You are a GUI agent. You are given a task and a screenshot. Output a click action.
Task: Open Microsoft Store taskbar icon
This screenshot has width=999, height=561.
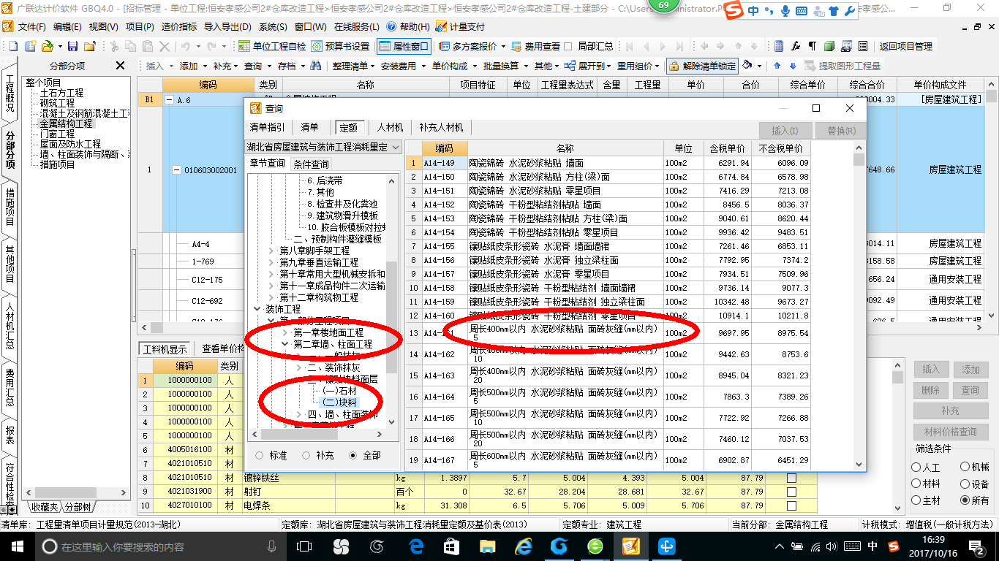[x=451, y=546]
